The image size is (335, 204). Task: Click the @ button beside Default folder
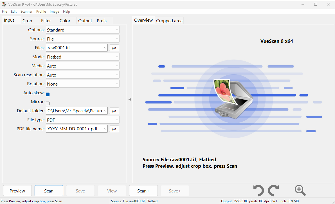point(114,111)
